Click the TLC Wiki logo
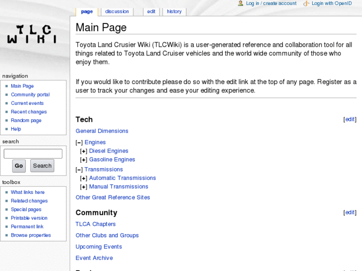Image resolution: width=362 pixels, height=271 pixels. 32,34
